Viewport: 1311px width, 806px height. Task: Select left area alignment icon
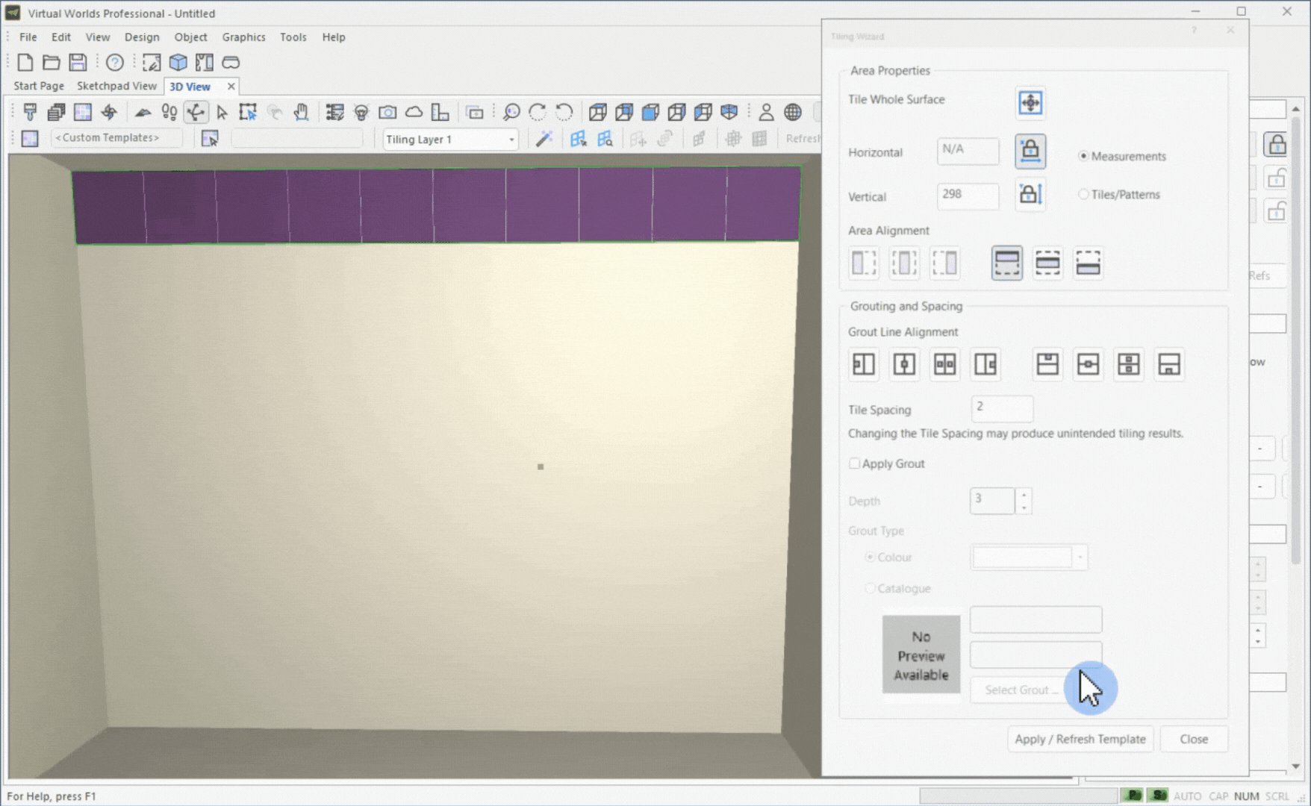pyautogui.click(x=864, y=263)
